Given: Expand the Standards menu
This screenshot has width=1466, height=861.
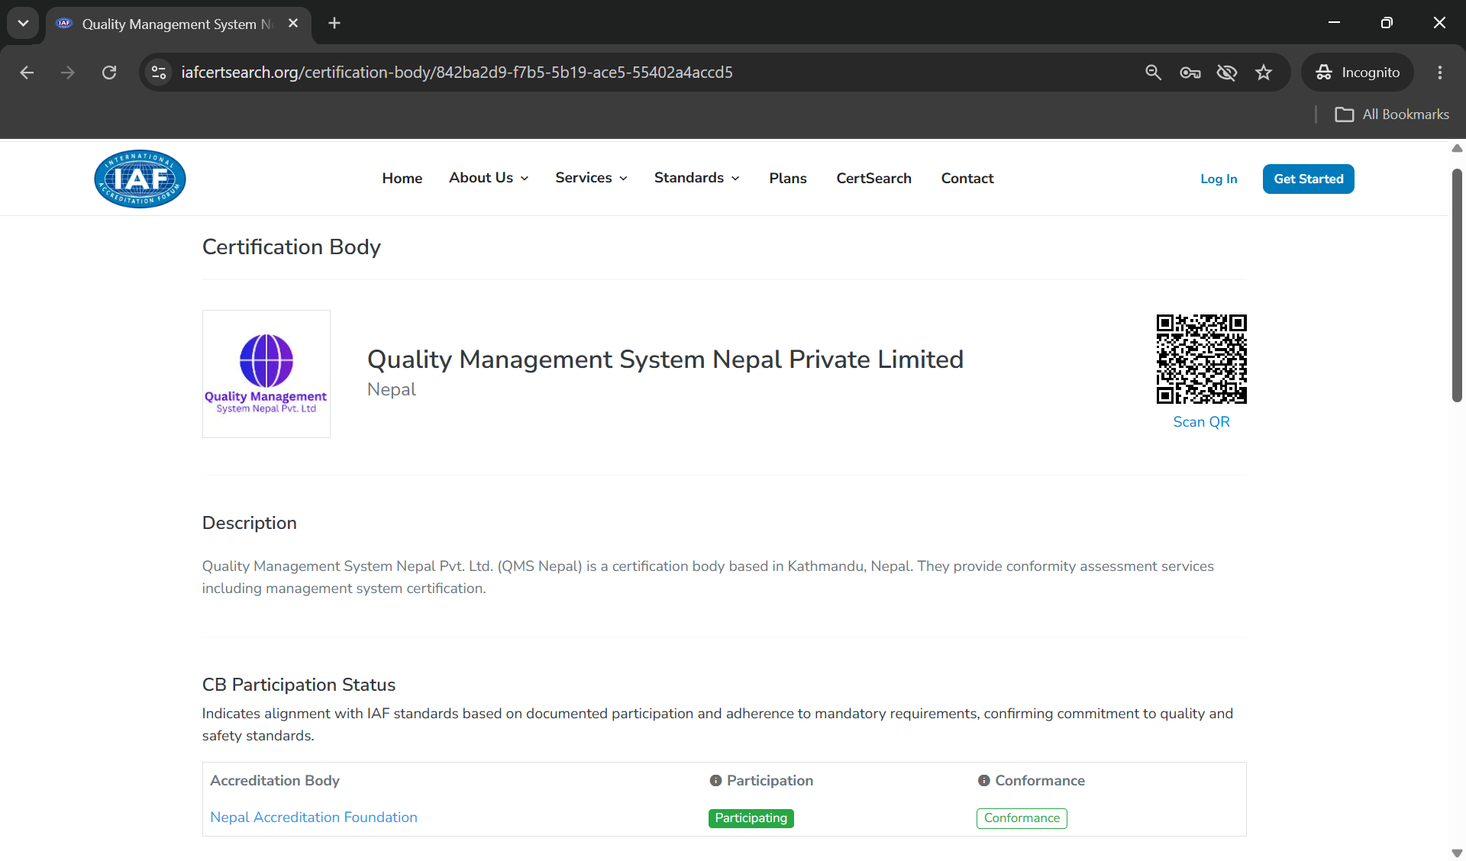Looking at the screenshot, I should click(x=697, y=178).
